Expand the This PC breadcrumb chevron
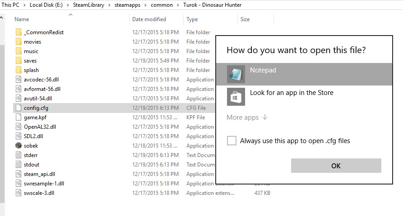403x216 pixels. pyautogui.click(x=25, y=5)
